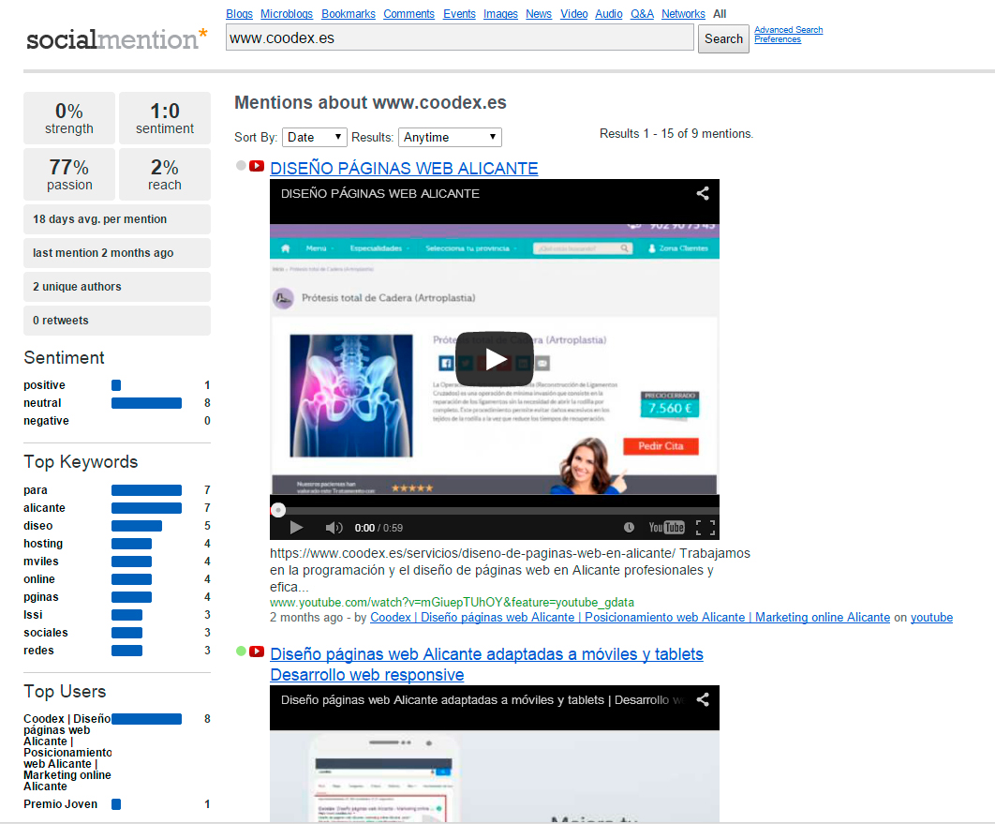Open the video via the YouTube logo
Image resolution: width=995 pixels, height=824 pixels.
click(667, 528)
